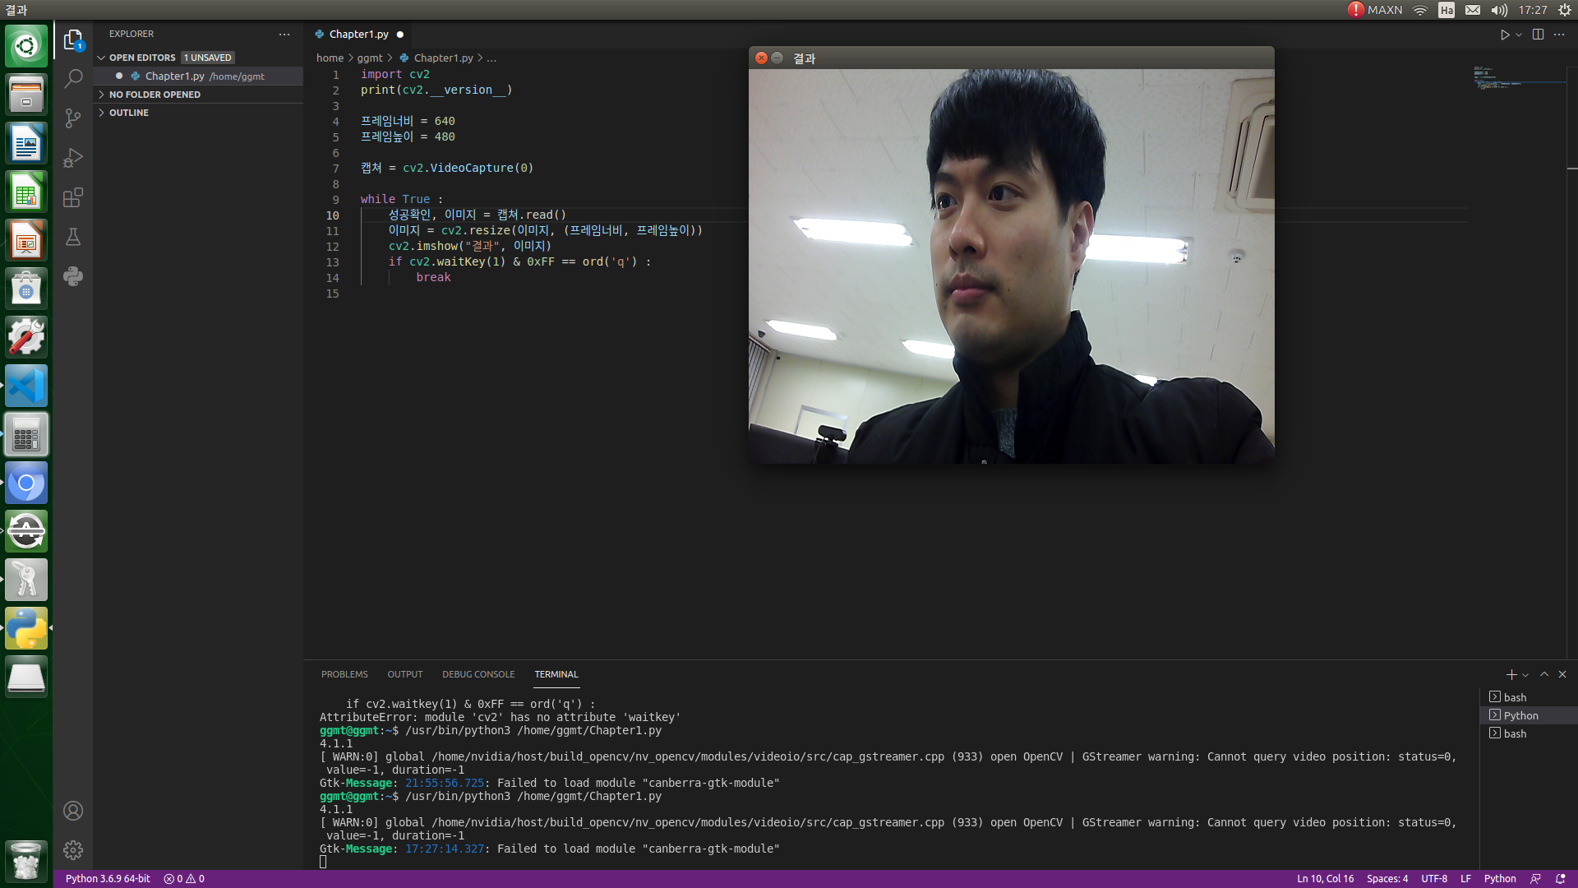Open the Source Control view

click(73, 118)
